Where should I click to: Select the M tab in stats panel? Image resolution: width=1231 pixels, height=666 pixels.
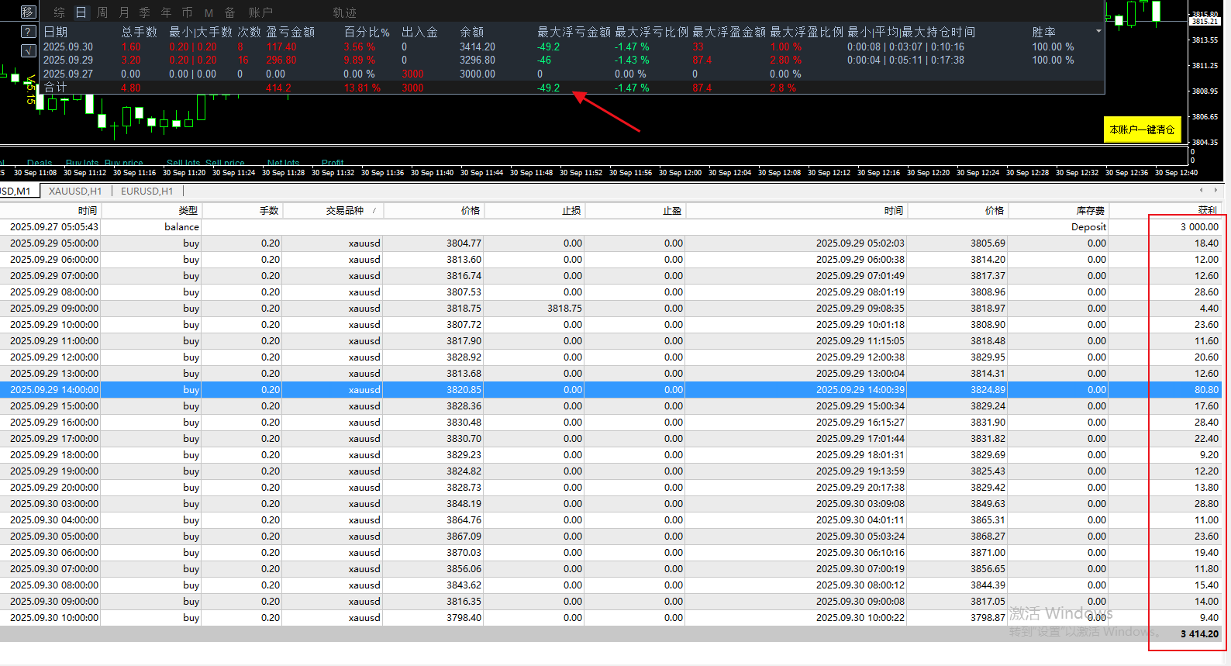(x=209, y=12)
